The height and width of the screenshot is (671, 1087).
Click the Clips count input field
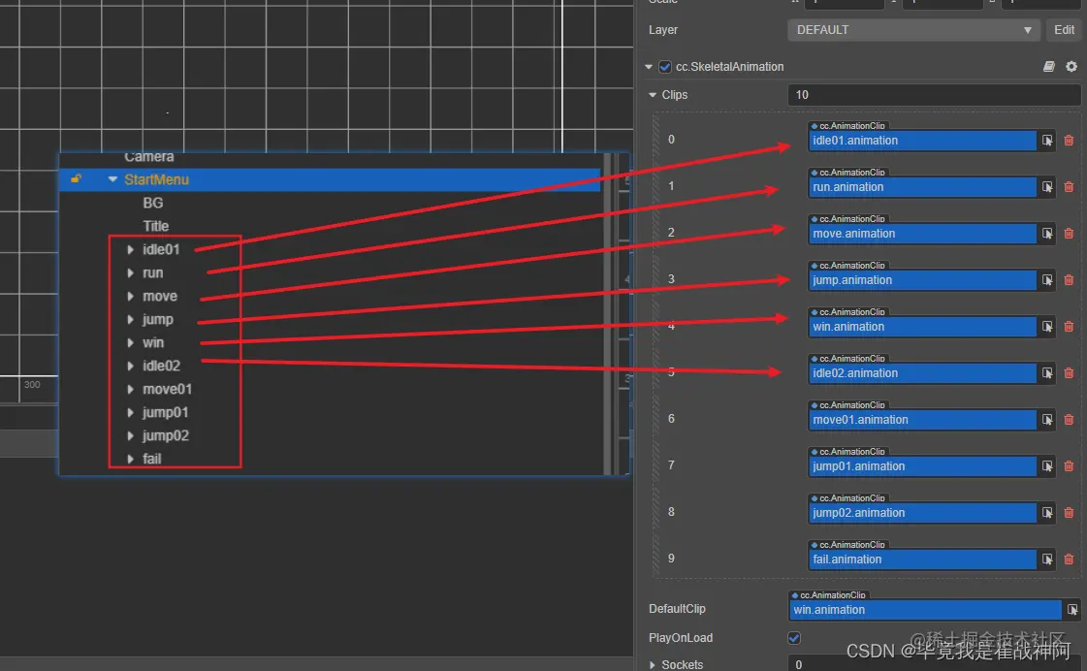(934, 95)
